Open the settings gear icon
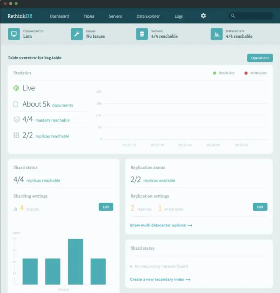Viewport: 280px width, 293px height. click(x=203, y=16)
